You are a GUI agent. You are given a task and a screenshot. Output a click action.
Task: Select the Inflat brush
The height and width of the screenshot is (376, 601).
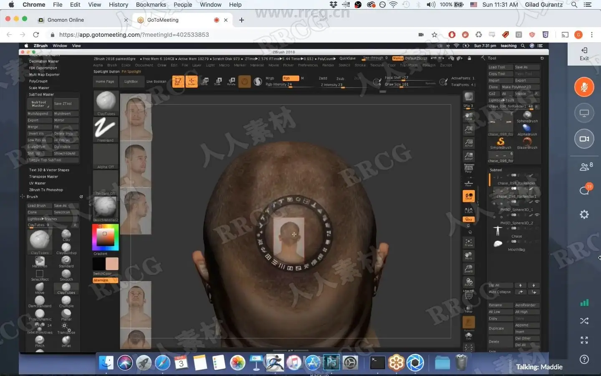[x=66, y=341]
